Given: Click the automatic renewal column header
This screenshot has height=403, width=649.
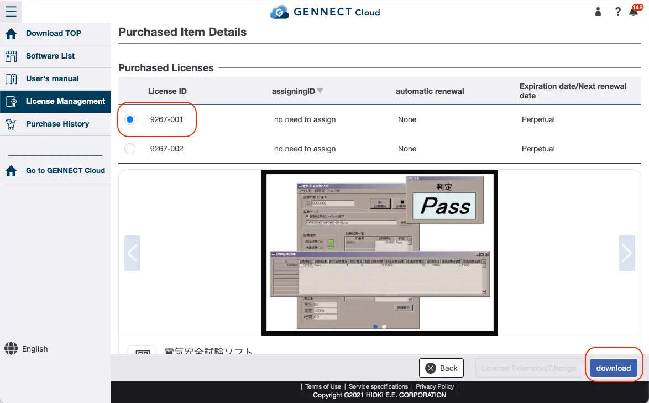Looking at the screenshot, I should point(430,91).
